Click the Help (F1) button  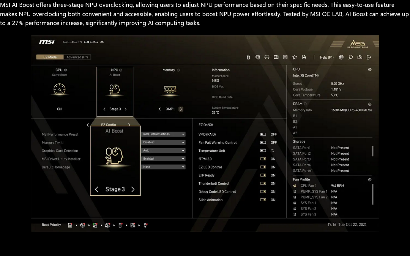[x=327, y=57]
